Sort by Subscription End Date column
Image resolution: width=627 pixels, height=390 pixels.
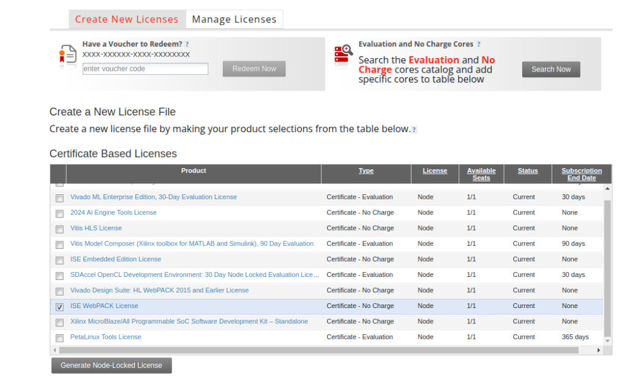(x=582, y=174)
